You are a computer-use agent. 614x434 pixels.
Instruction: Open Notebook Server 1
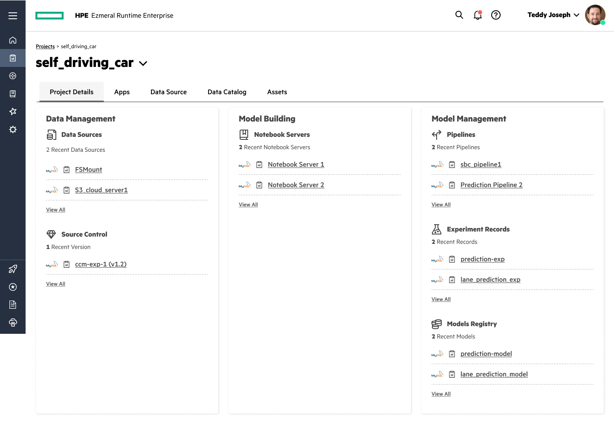(x=296, y=165)
